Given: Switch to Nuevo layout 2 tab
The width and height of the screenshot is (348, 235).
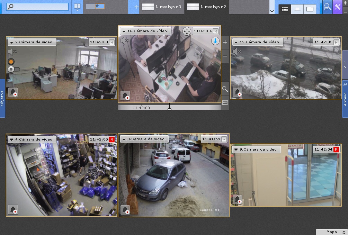Looking at the screenshot, I should 207,7.
